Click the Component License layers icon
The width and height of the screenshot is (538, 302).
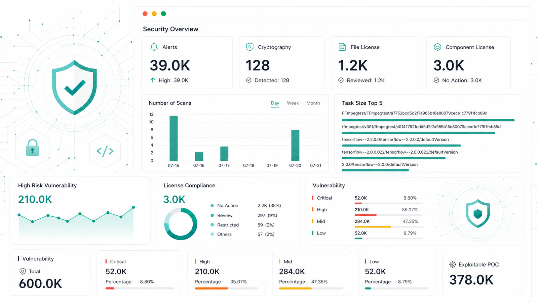[x=437, y=47]
